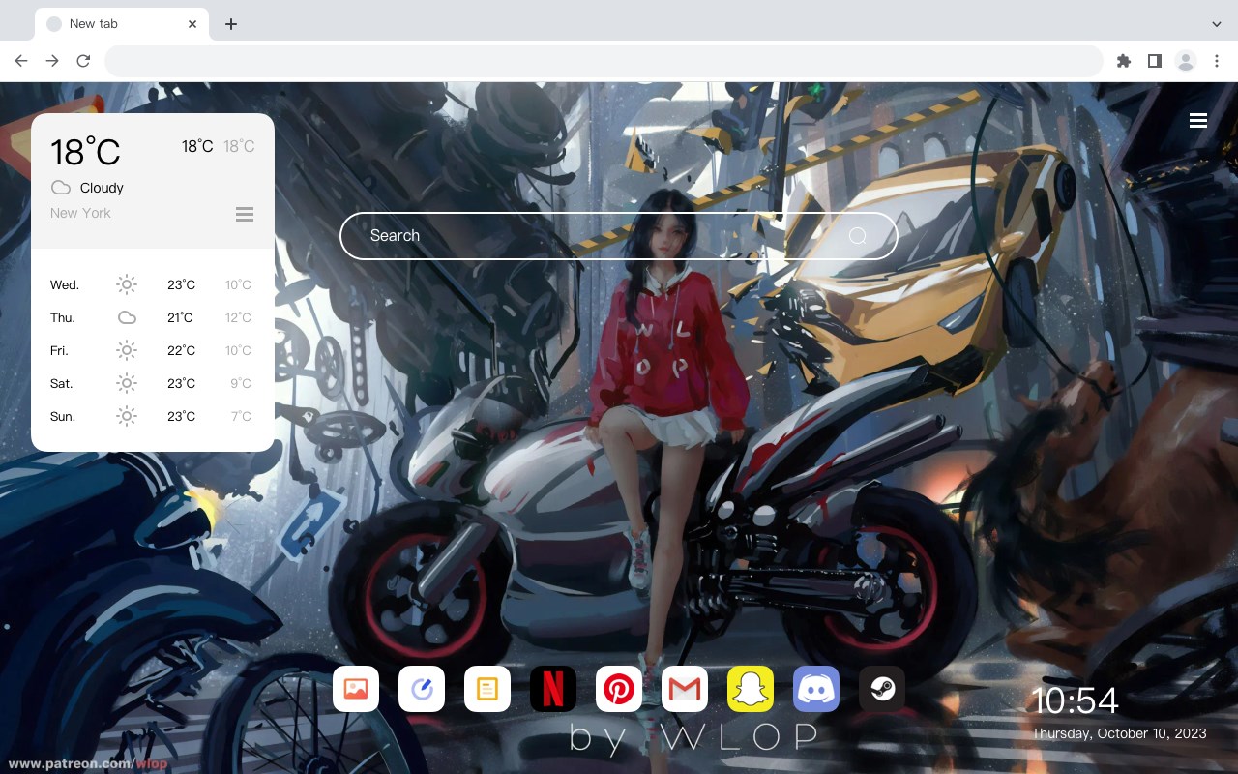Go back using the browser back arrow
This screenshot has width=1238, height=774.
(21, 61)
